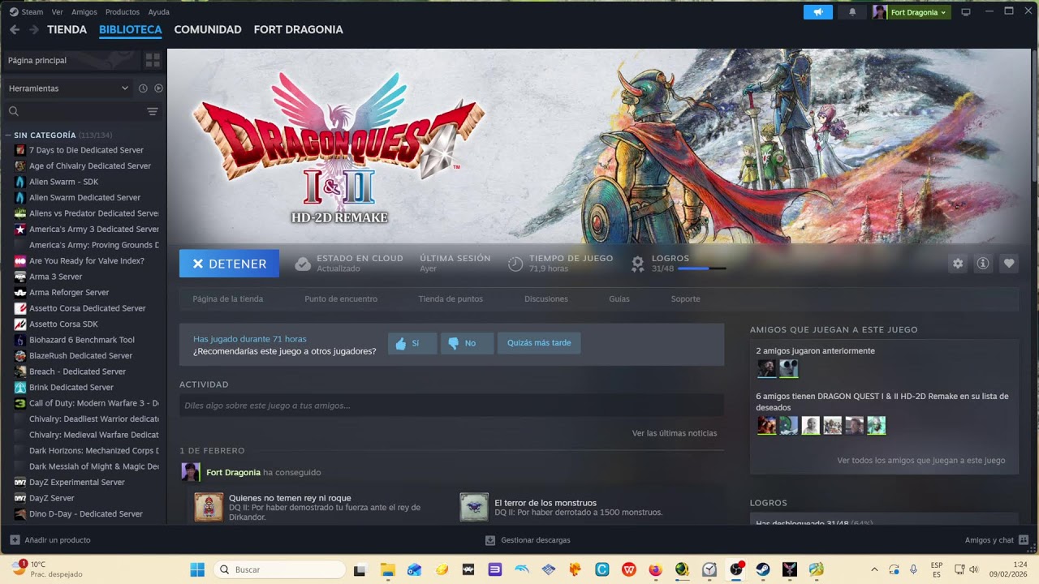This screenshot has height=584, width=1039.
Task: Click first friend avatar under '2 amigos jugaron anteriormente'
Action: 766,369
